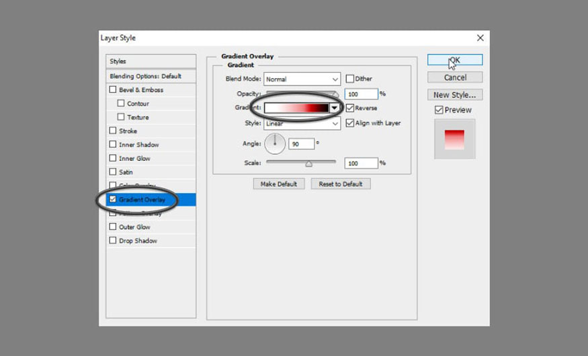The height and width of the screenshot is (356, 588).
Task: Select Styles in the left list
Action: 151,61
